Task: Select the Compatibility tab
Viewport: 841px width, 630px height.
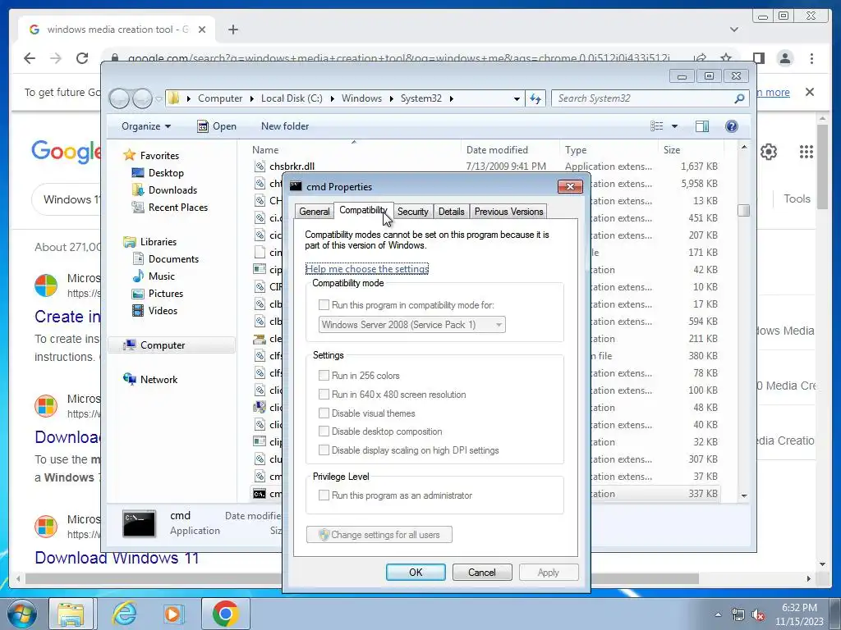Action: pyautogui.click(x=363, y=210)
